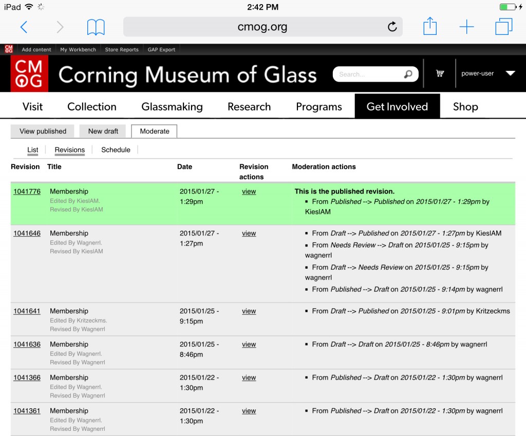The image size is (526, 436).
Task: Open My Workbench in admin bar
Action: click(x=78, y=49)
